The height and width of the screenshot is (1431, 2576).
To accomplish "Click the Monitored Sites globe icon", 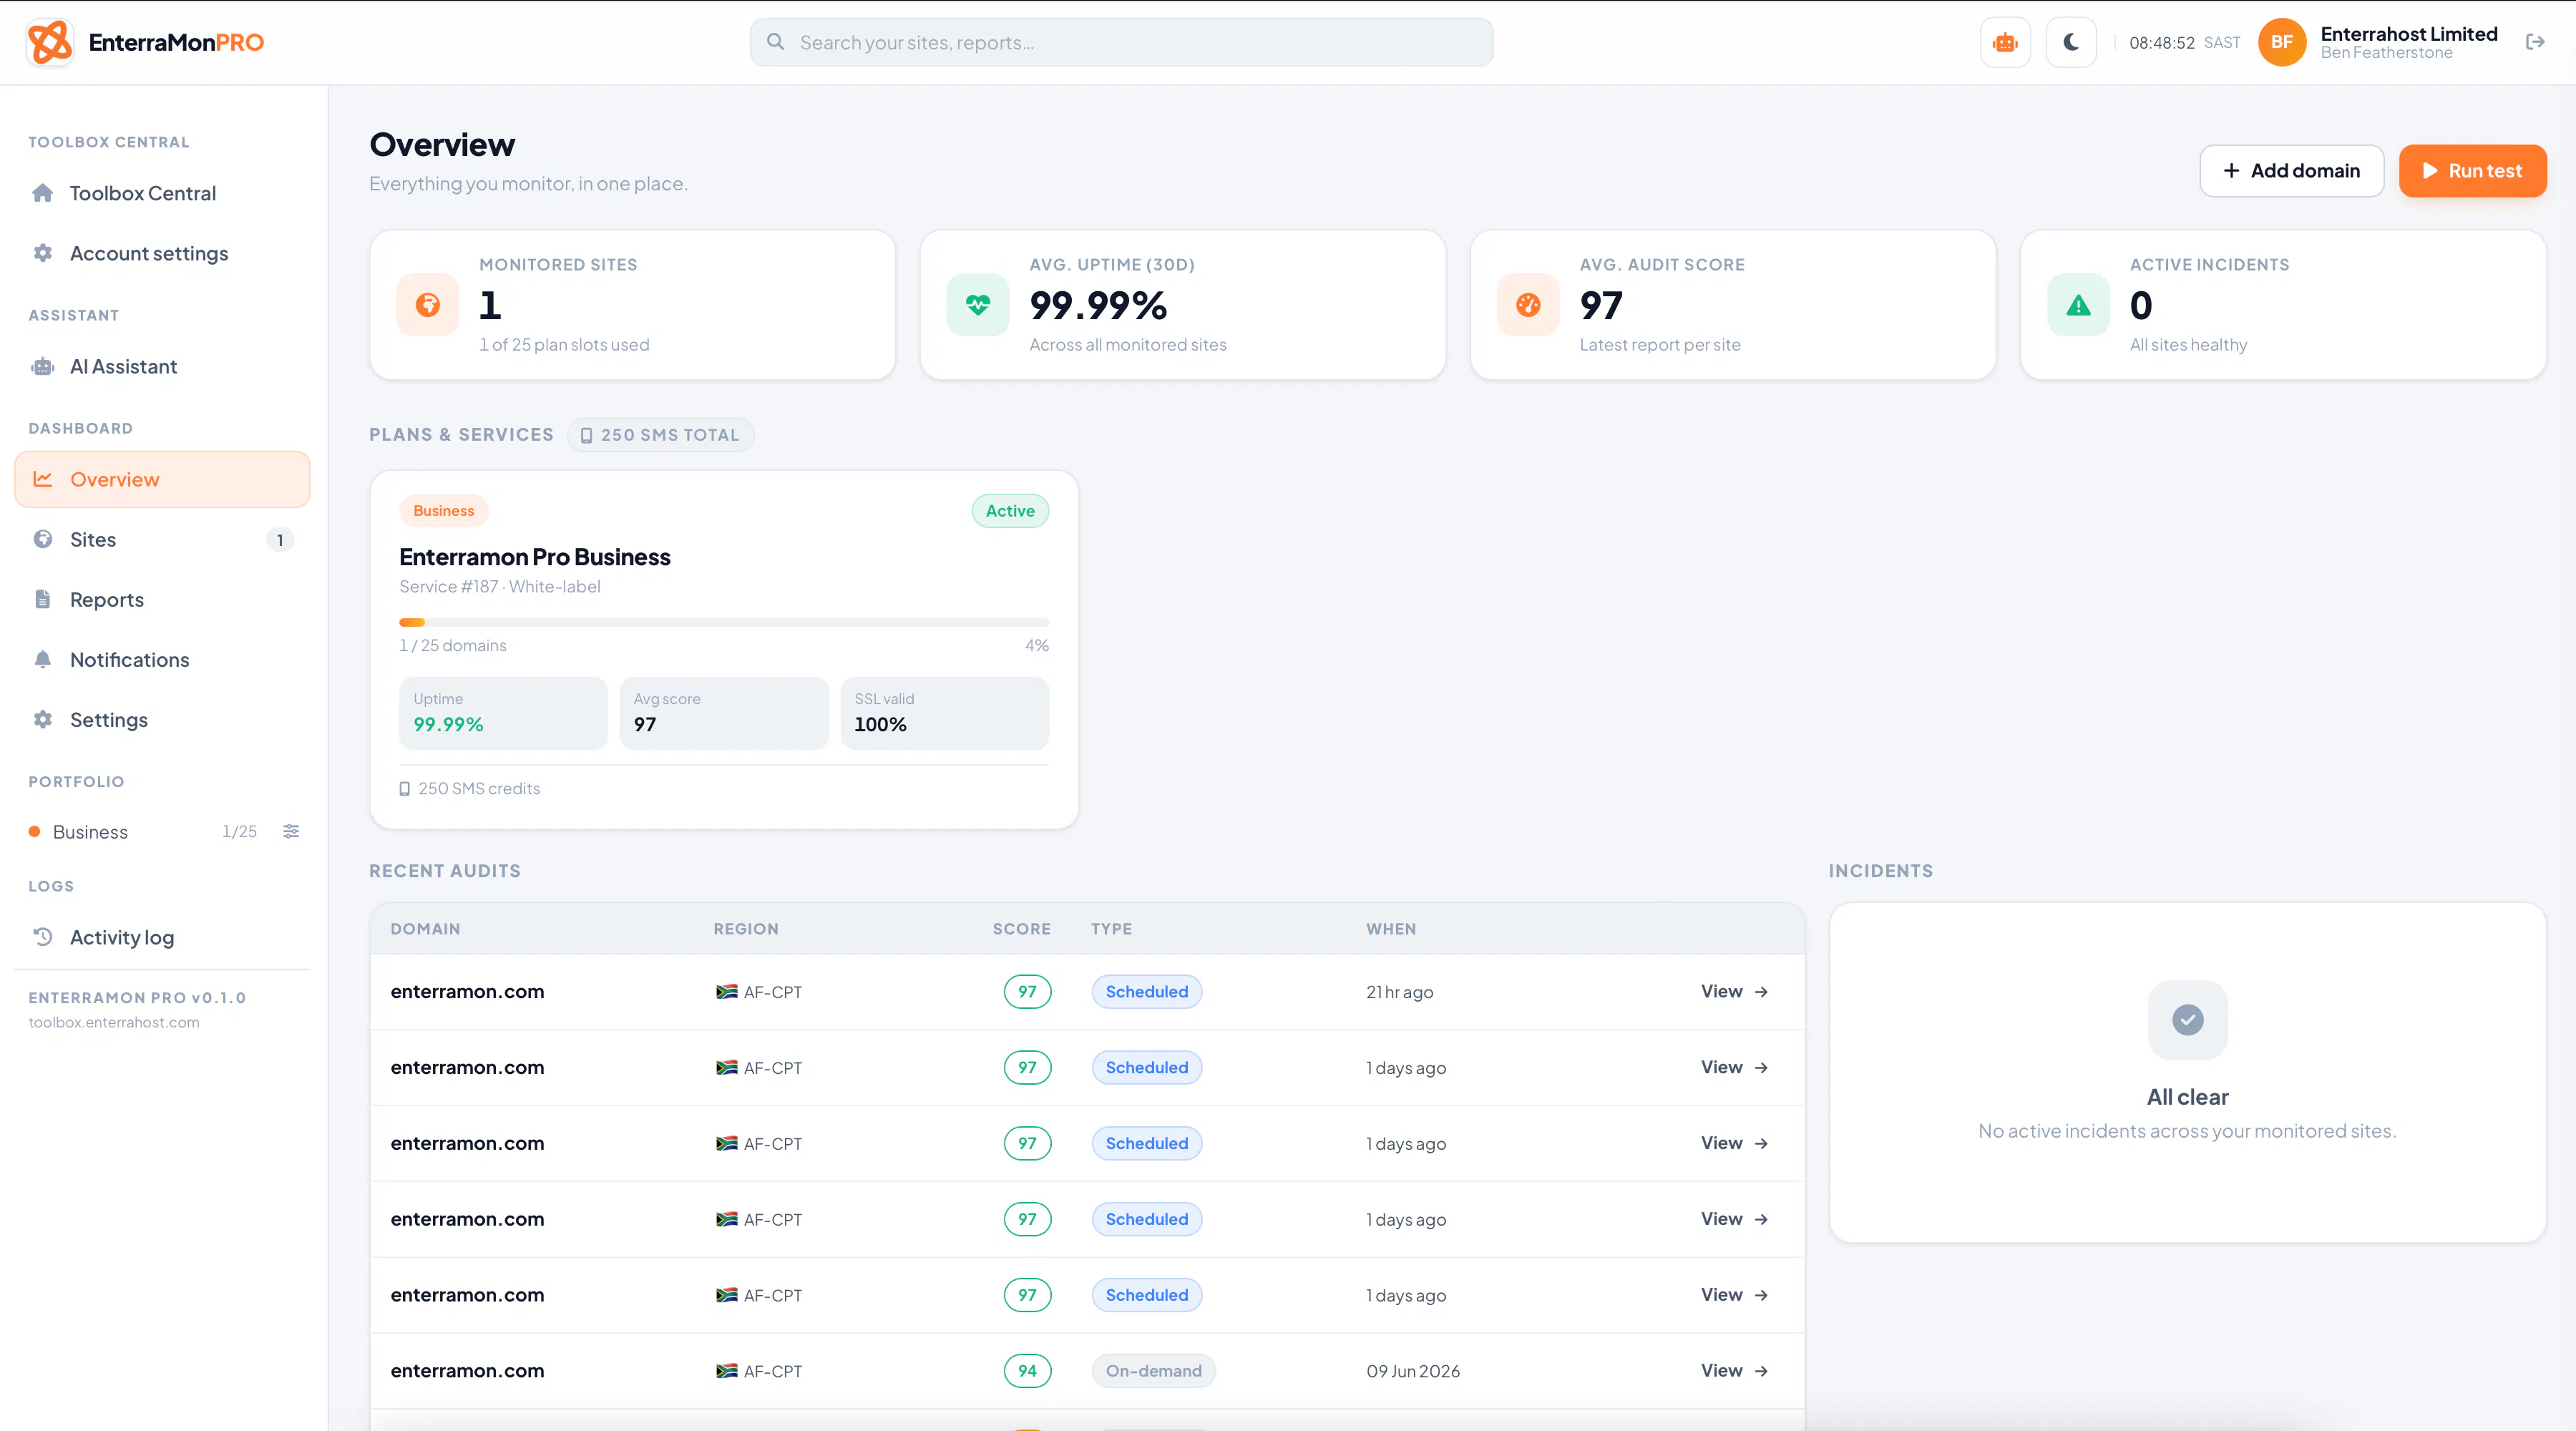I will [428, 305].
